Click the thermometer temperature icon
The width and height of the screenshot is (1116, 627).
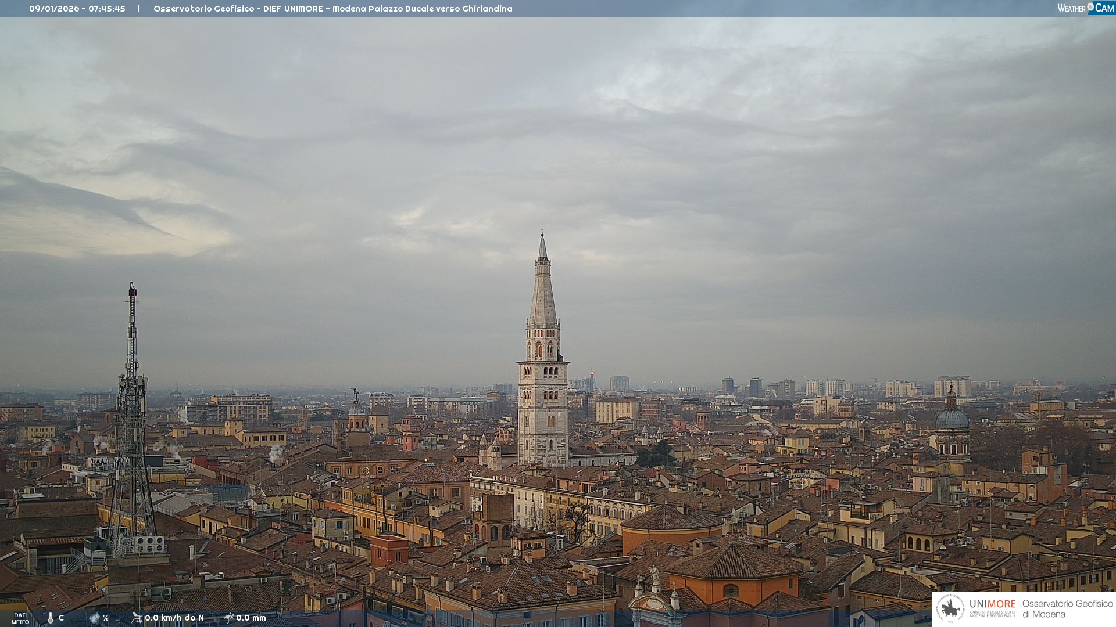[x=51, y=618]
